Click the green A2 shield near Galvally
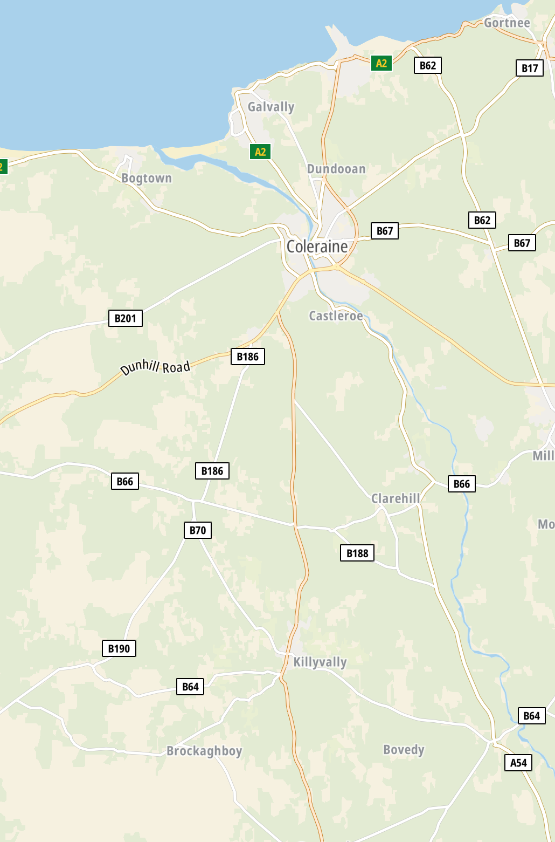Screen dimensions: 555x842 coord(260,152)
